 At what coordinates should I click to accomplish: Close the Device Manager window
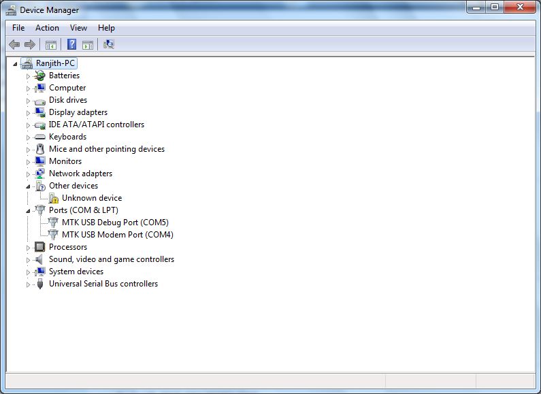520,7
